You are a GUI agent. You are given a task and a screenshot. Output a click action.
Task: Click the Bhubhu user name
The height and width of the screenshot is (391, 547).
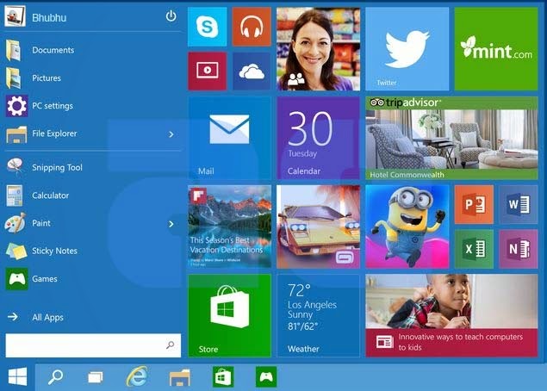point(49,18)
